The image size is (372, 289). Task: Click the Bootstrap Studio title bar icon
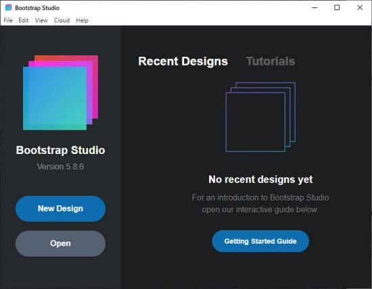[x=8, y=7]
